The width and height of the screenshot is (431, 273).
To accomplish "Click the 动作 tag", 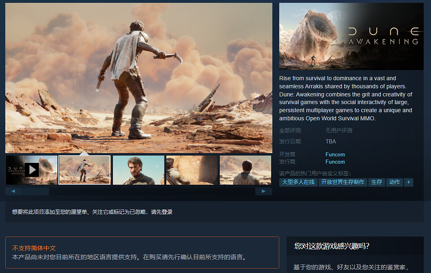I will [x=395, y=182].
